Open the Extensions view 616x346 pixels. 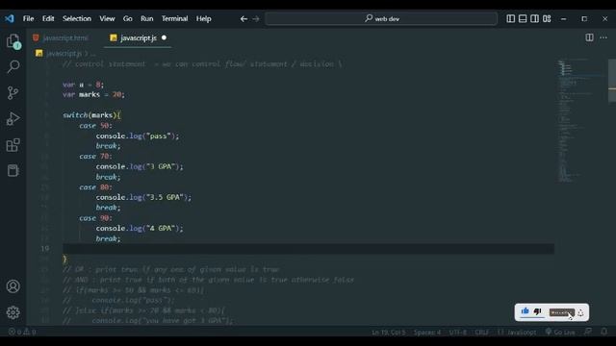click(x=13, y=145)
